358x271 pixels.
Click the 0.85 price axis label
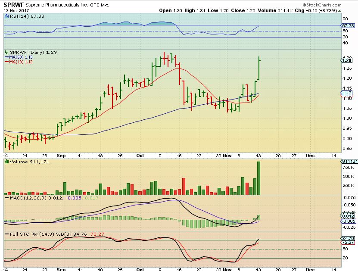[347, 148]
